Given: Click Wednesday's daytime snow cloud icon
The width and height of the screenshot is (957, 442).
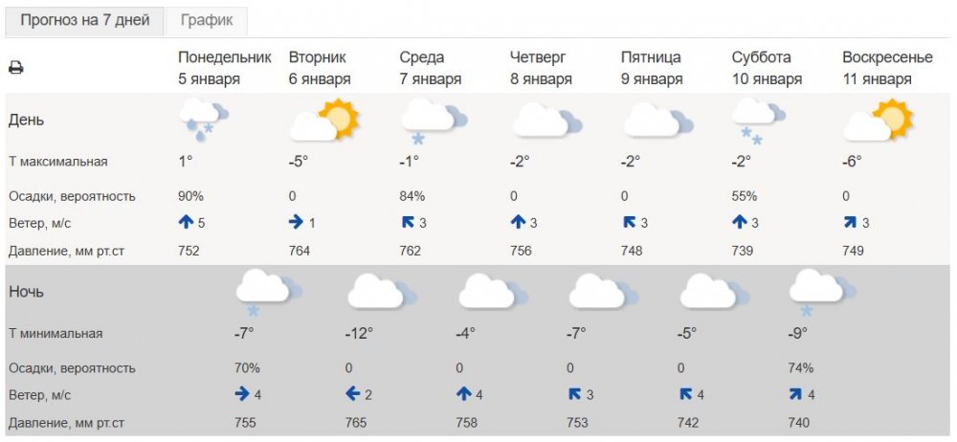Looking at the screenshot, I should pos(432,120).
